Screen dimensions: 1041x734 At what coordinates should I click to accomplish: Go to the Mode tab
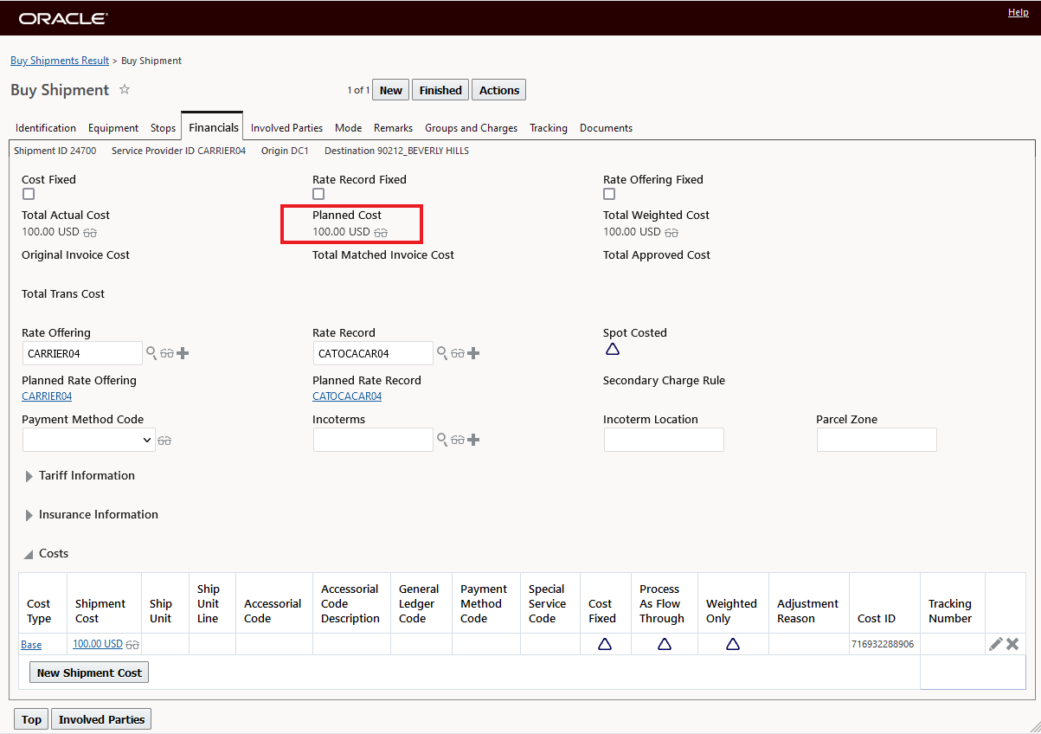coord(348,128)
